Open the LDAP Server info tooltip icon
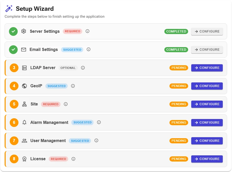This screenshot has height=172, width=232. (83, 68)
